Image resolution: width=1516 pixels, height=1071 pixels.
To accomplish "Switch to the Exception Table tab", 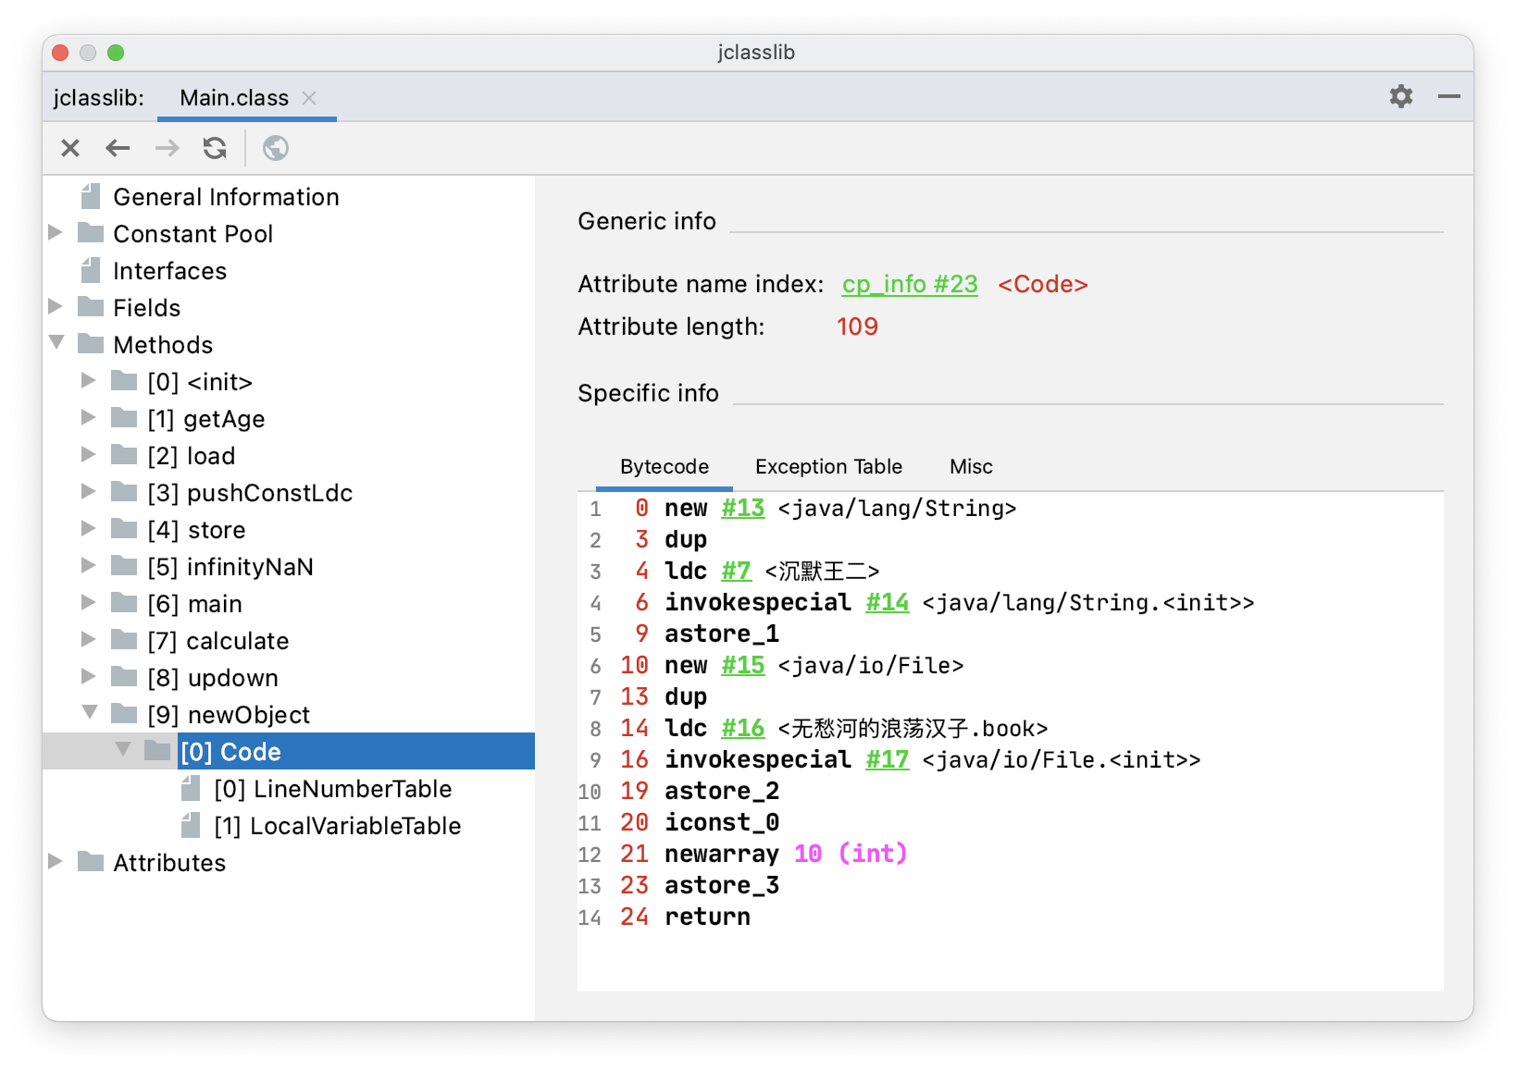I will 828,467.
